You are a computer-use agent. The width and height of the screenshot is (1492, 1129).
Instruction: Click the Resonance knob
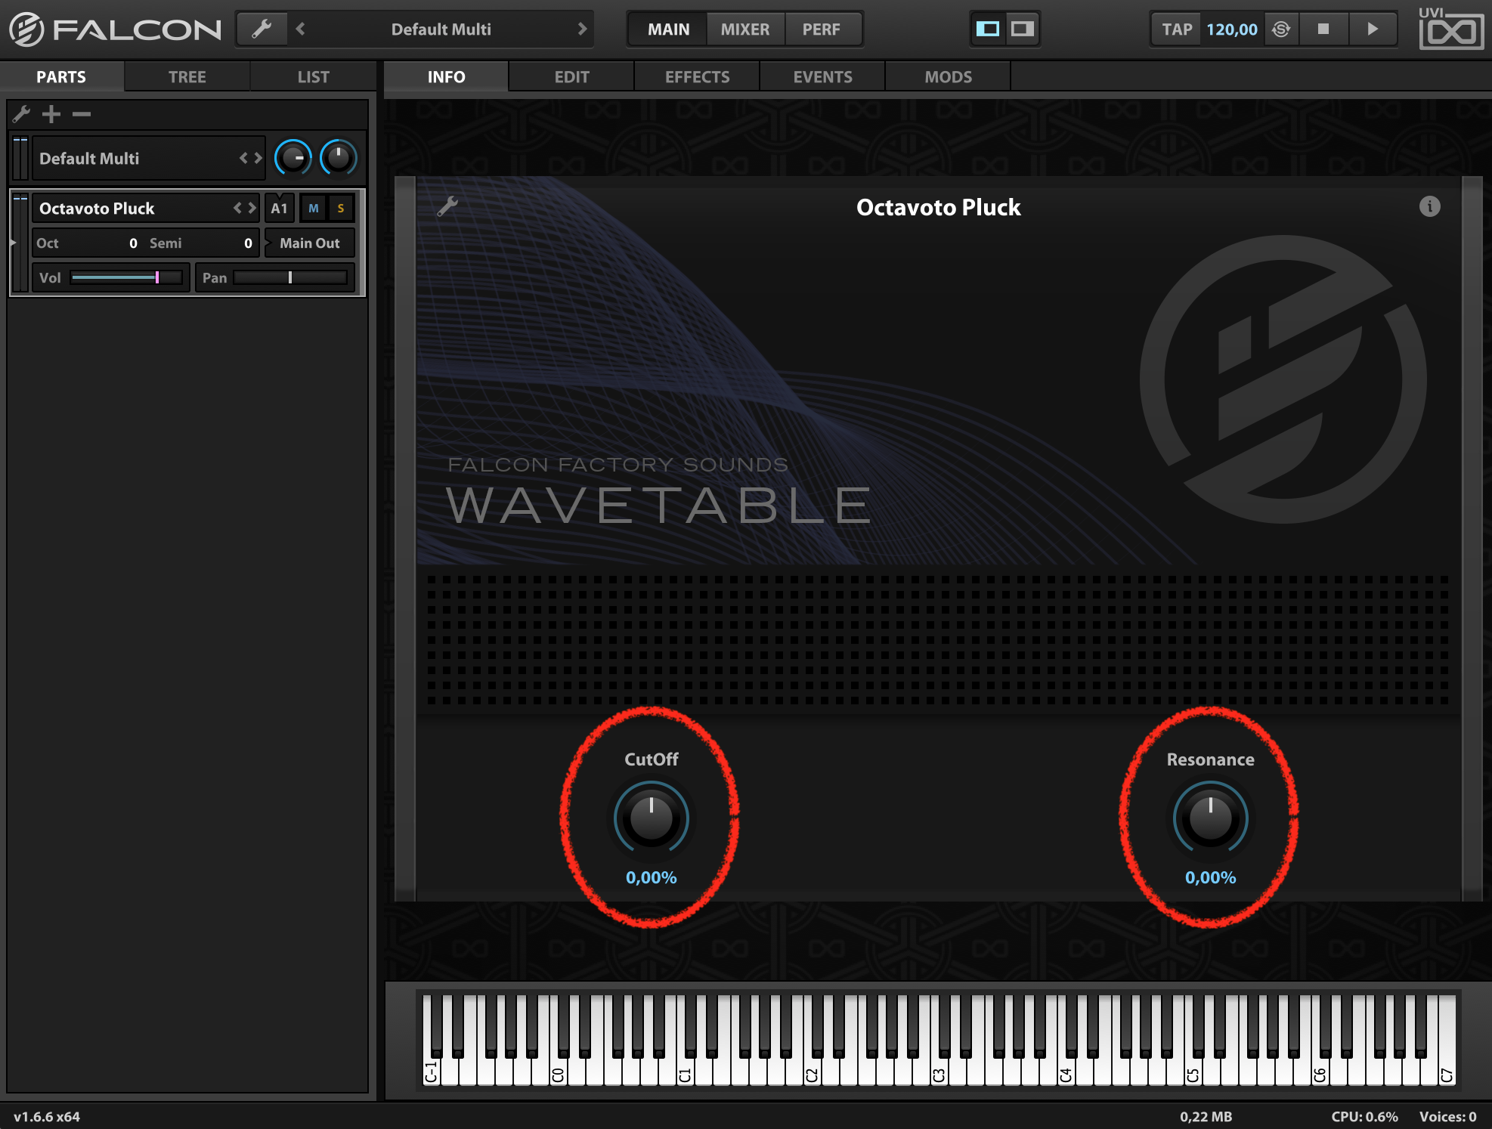1210,818
